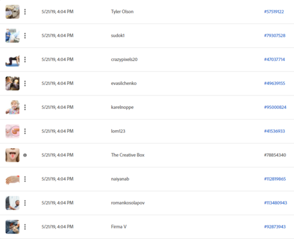Viewport: 294px width, 239px height.
Task: Open more options for sudok1 row
Action: 25,36
